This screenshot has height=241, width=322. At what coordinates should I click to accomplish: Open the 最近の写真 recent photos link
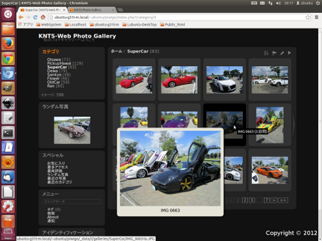point(57,178)
